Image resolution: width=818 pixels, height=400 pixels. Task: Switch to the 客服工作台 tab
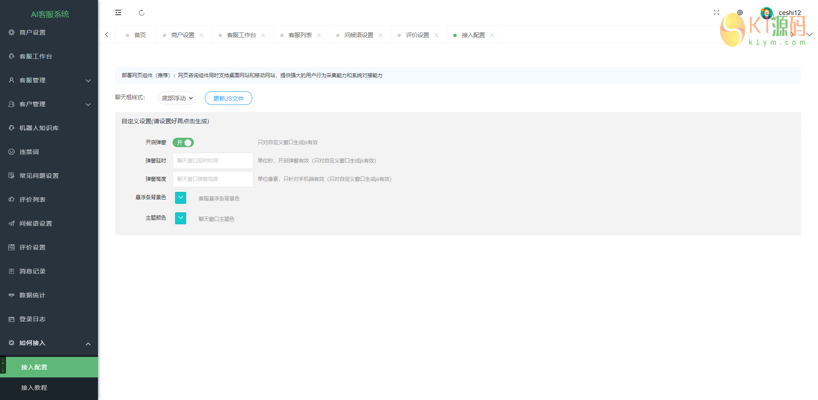click(x=241, y=35)
